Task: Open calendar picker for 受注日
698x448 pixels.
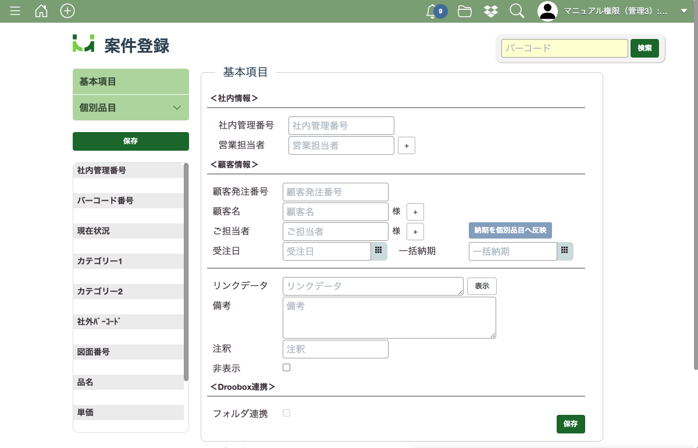Action: (x=379, y=251)
